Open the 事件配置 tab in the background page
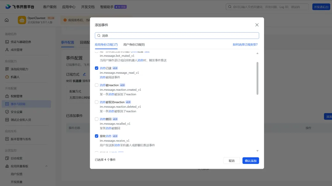 [x=68, y=42]
